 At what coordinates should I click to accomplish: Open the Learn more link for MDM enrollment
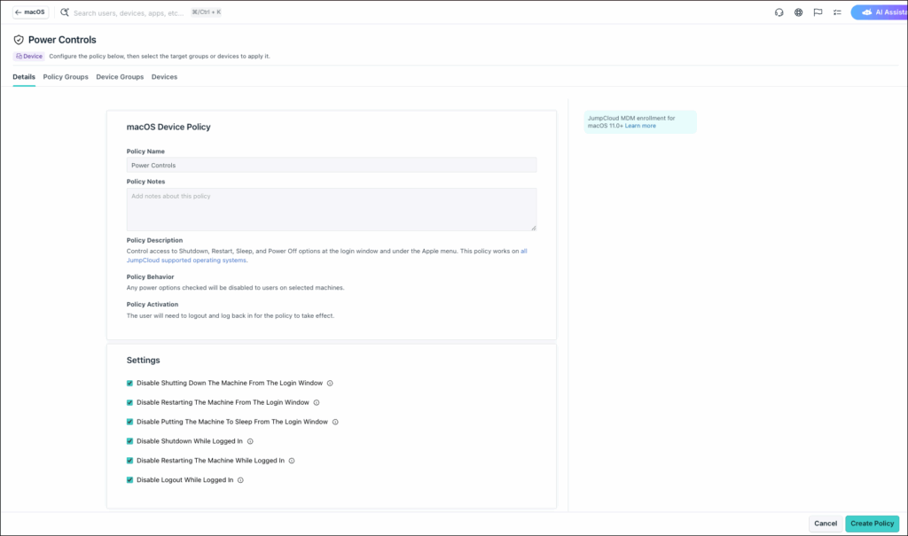(x=640, y=126)
